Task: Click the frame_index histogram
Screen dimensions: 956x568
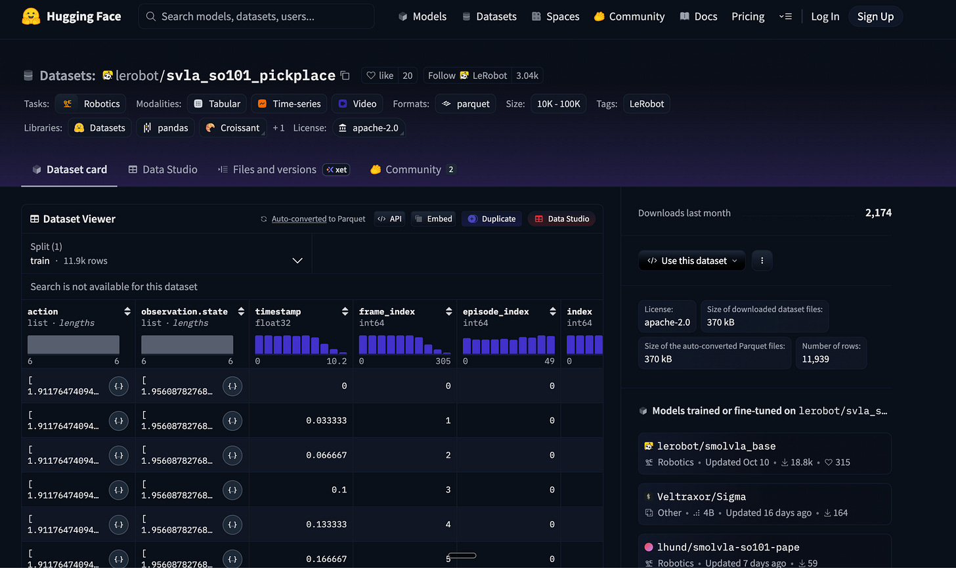Action: point(405,345)
